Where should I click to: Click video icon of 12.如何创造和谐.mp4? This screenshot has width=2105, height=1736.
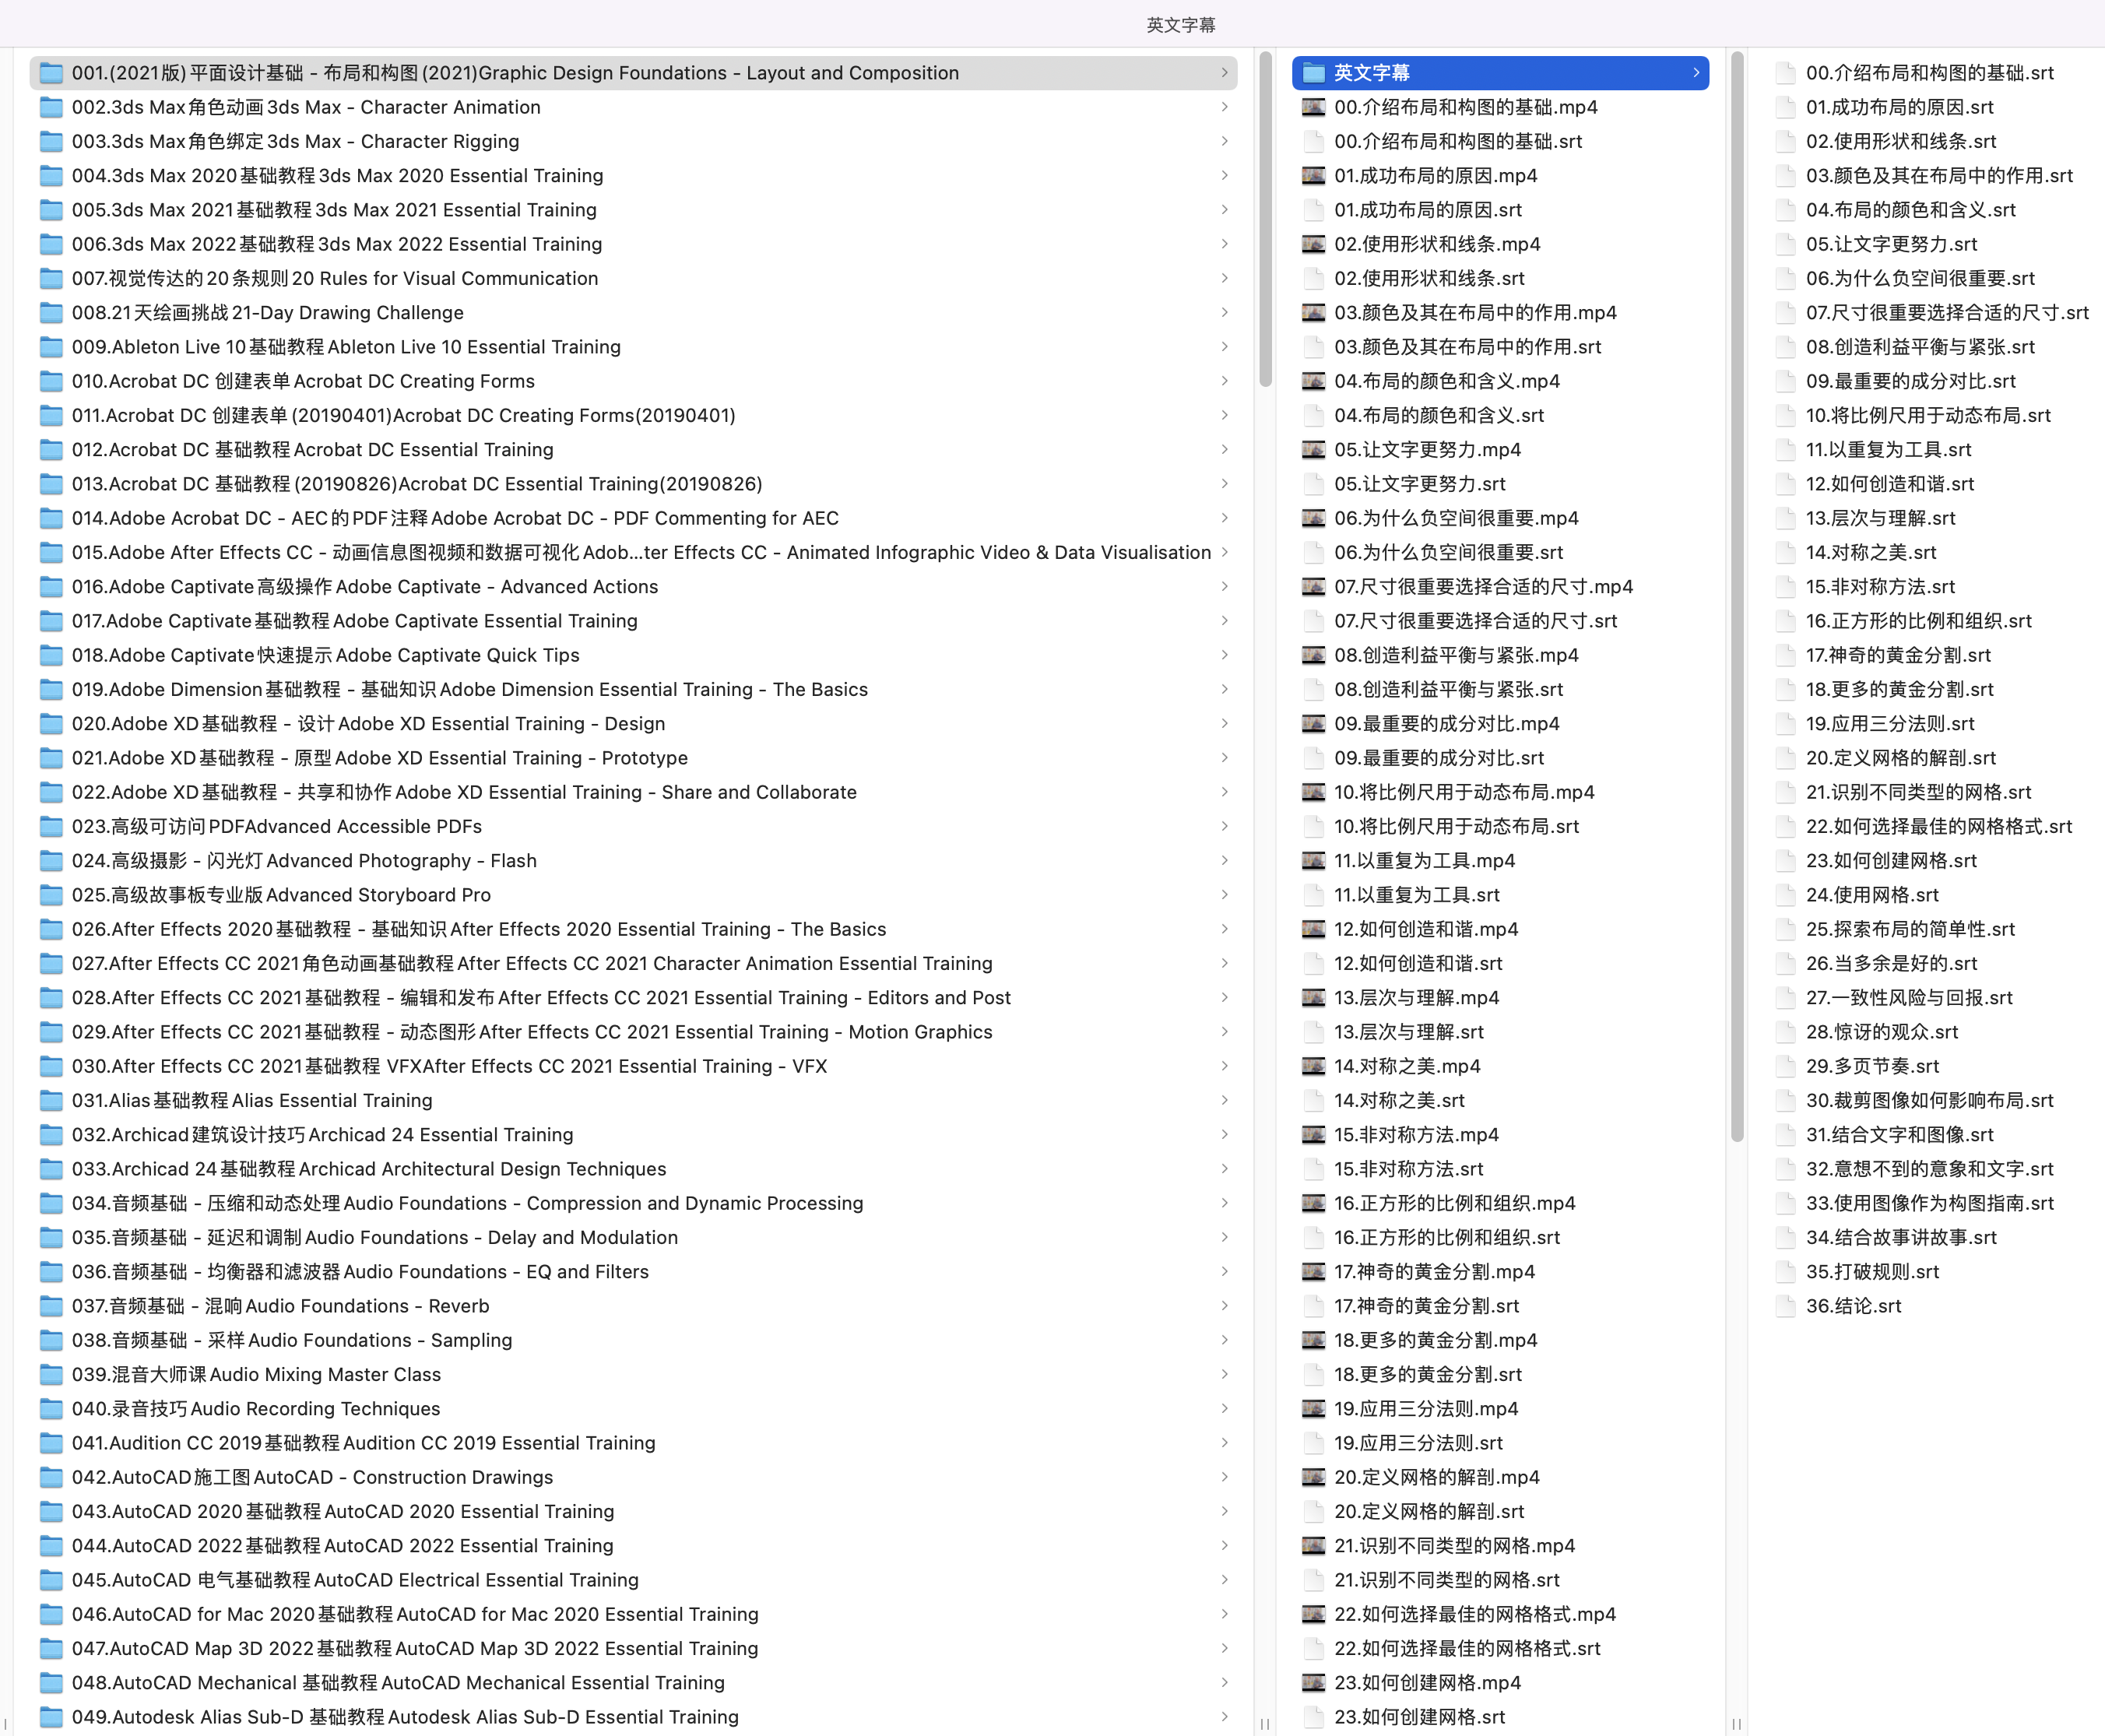coord(1314,929)
